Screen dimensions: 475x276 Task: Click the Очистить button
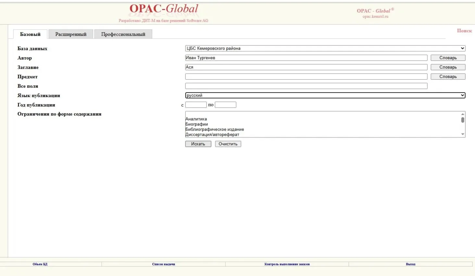pyautogui.click(x=228, y=144)
